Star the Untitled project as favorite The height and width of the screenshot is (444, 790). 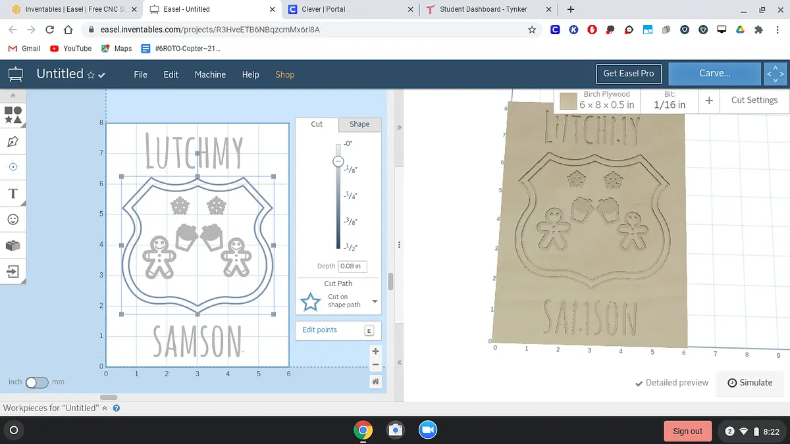(91, 75)
